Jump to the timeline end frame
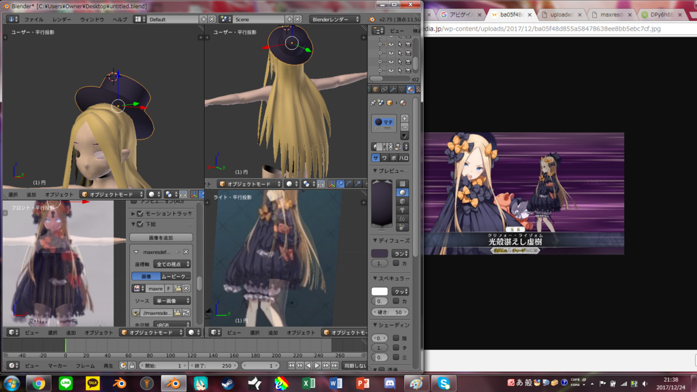Viewport: 697px width, 392px height. pos(335,365)
